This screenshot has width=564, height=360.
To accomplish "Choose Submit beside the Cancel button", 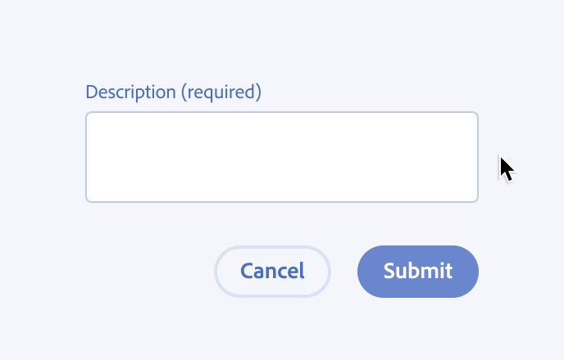I will (x=417, y=271).
